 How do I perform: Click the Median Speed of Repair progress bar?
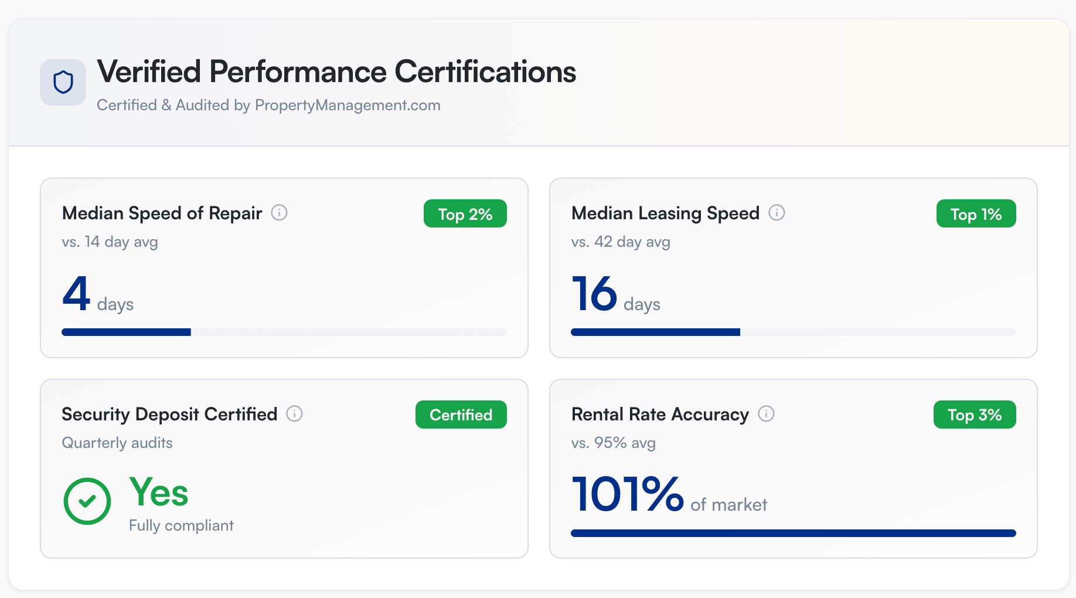tap(284, 332)
